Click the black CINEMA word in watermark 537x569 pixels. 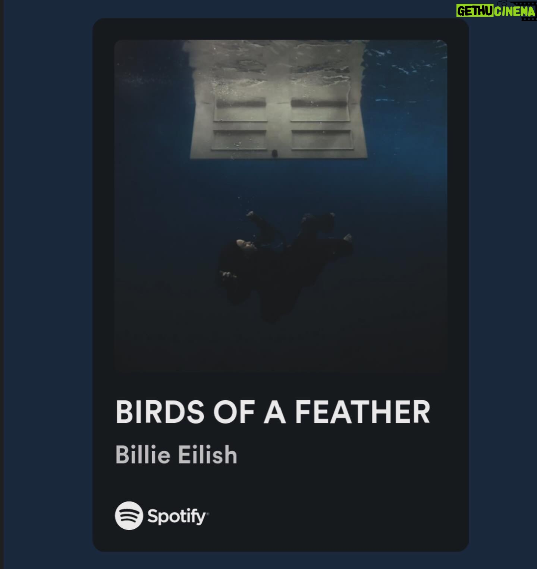(x=515, y=11)
